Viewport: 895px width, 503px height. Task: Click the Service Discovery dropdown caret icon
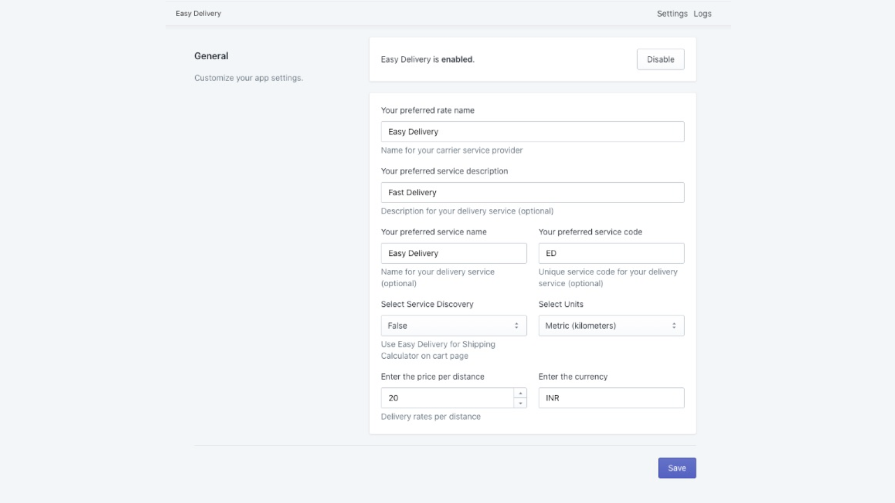point(516,325)
